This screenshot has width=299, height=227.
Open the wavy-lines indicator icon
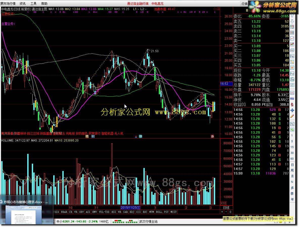point(292,93)
